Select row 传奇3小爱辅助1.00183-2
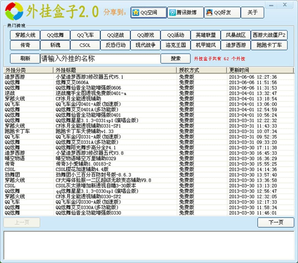 pyautogui.click(x=149, y=164)
